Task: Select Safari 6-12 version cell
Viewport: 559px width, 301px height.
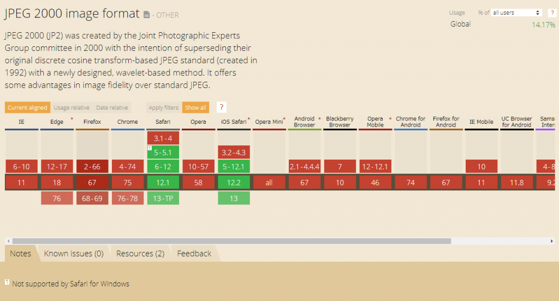Action: tap(163, 166)
